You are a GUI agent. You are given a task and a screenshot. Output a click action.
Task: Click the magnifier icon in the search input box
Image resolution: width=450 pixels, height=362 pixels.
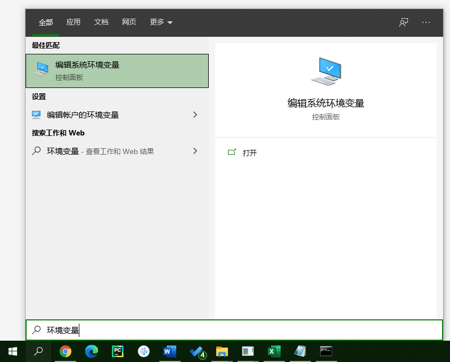click(36, 330)
